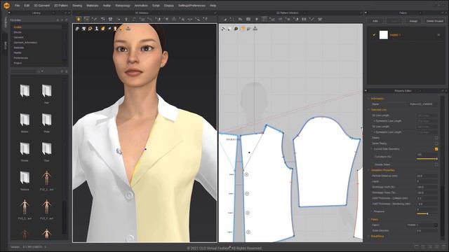
Task: Enable the Double Sided checkbox
Action: (436, 164)
